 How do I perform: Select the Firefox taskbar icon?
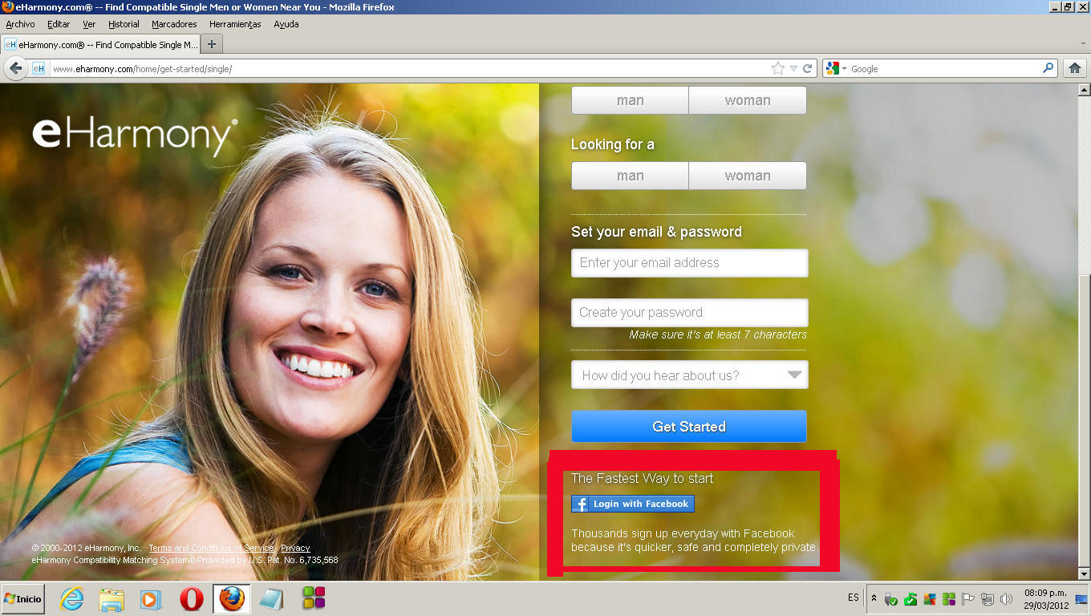point(232,599)
